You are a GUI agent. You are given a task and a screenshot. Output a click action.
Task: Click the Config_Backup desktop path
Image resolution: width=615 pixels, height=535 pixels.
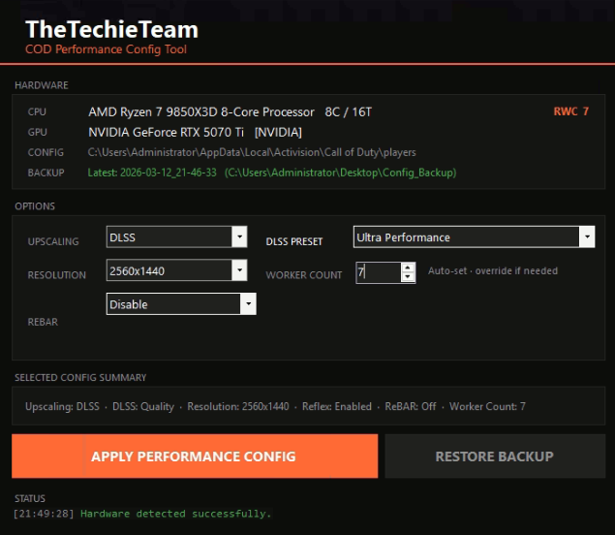pyautogui.click(x=341, y=173)
